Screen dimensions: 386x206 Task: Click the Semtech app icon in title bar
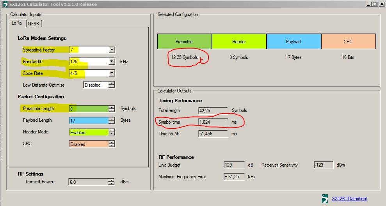point(5,4)
